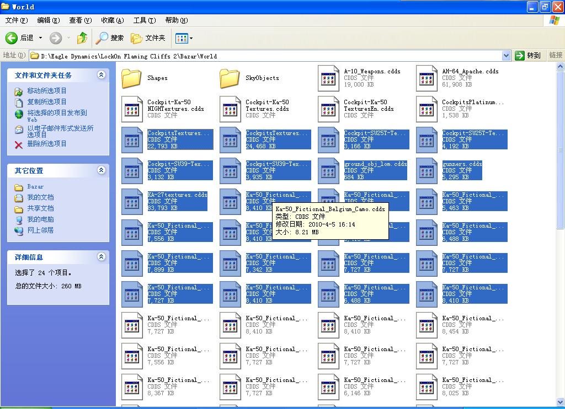The width and height of the screenshot is (565, 409).
Task: Select the Shapes folder icon
Action: pos(131,78)
